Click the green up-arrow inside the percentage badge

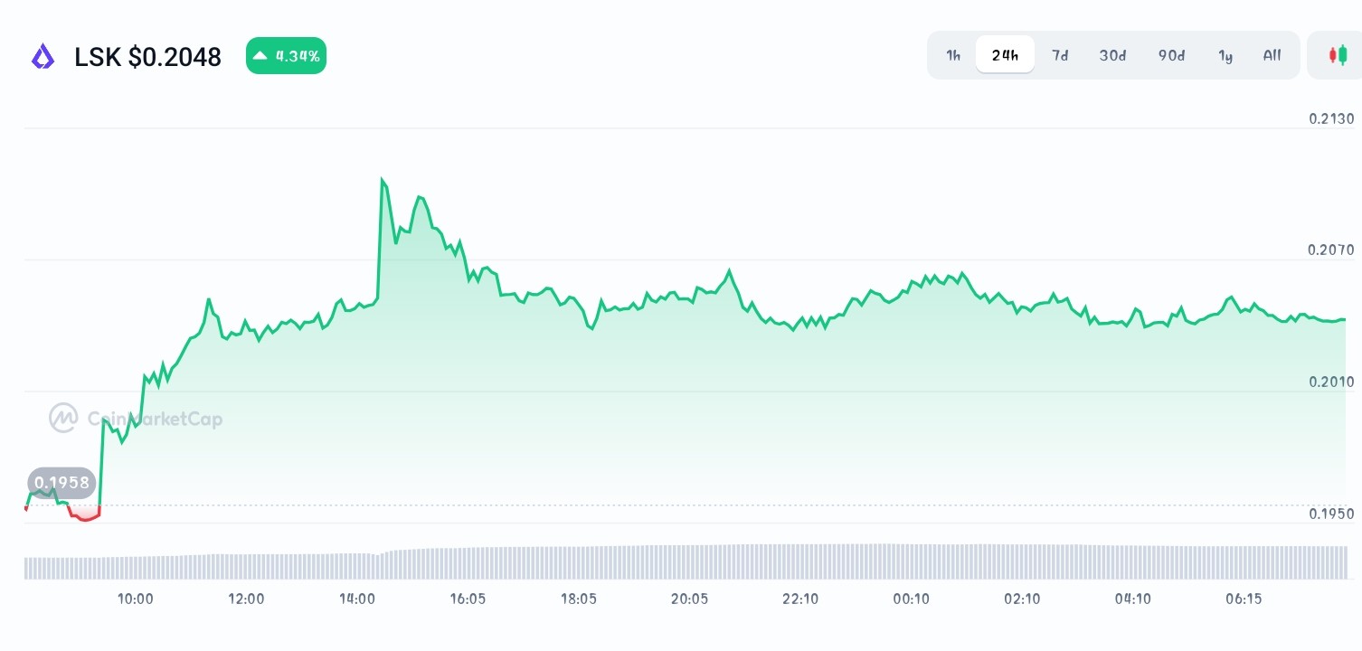(x=260, y=54)
